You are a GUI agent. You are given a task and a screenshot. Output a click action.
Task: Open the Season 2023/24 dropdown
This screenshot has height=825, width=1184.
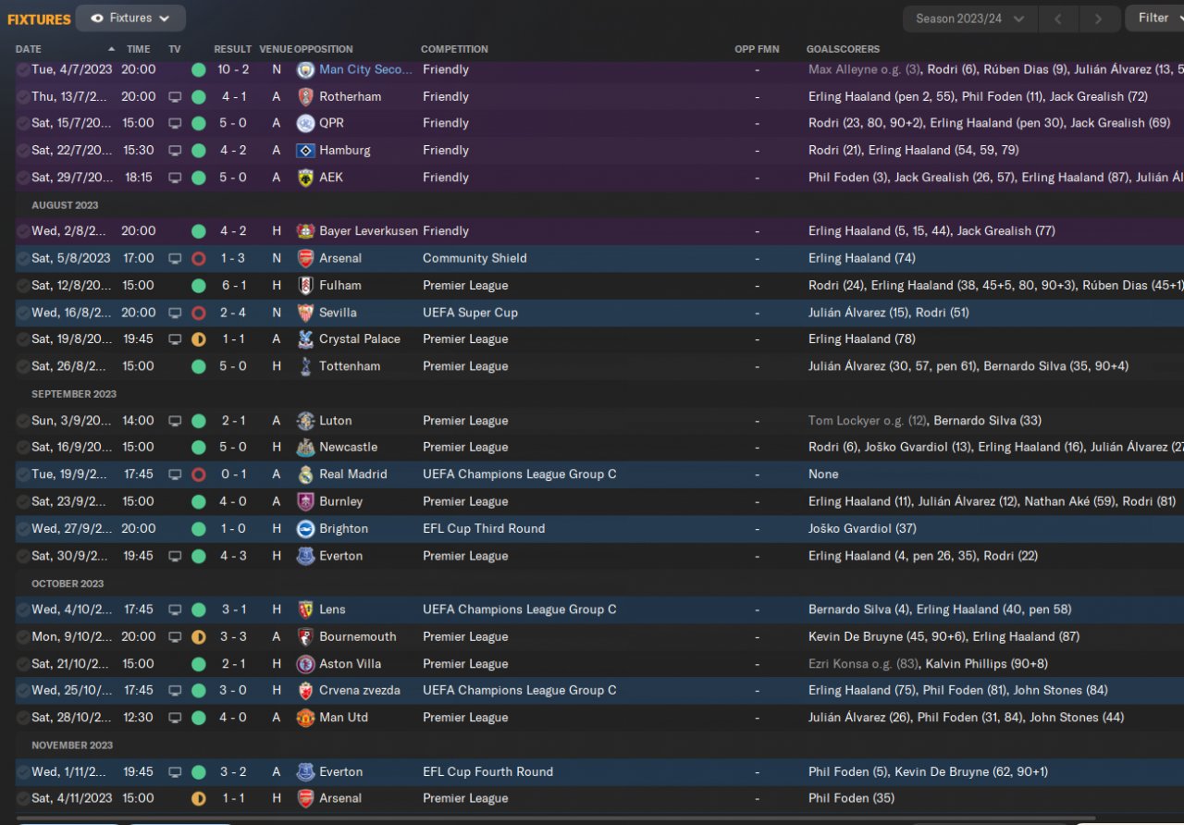point(969,18)
